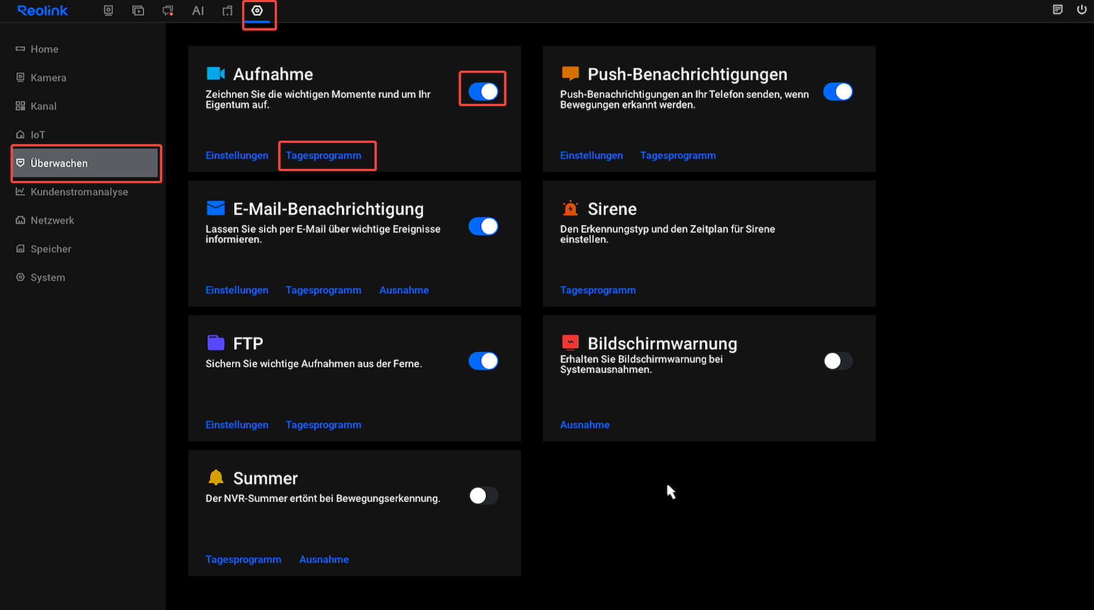1094x610 pixels.
Task: Open Einstellungen under Push-Benachrichtigungen
Action: [x=591, y=156]
